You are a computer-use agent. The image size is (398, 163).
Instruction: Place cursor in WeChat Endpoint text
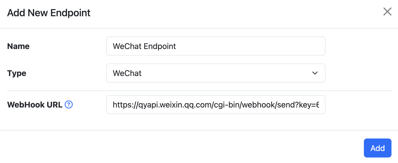144,46
